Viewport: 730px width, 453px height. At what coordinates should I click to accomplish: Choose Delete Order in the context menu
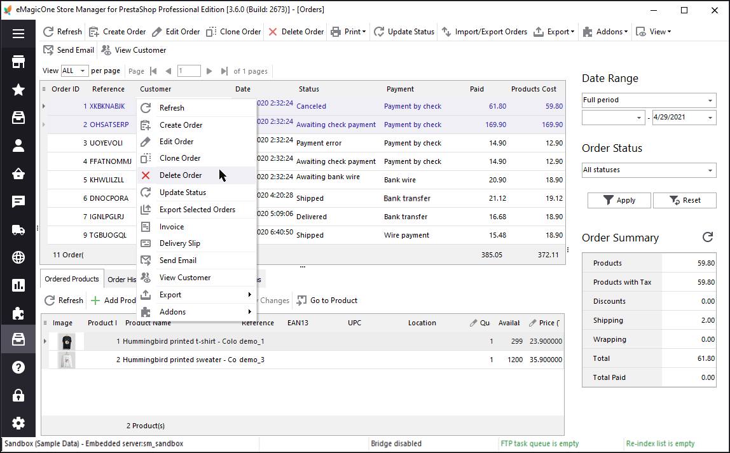coord(196,175)
